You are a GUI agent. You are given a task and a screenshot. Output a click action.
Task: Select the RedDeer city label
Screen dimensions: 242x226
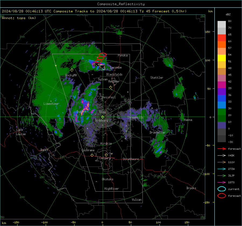[x=114, y=81]
